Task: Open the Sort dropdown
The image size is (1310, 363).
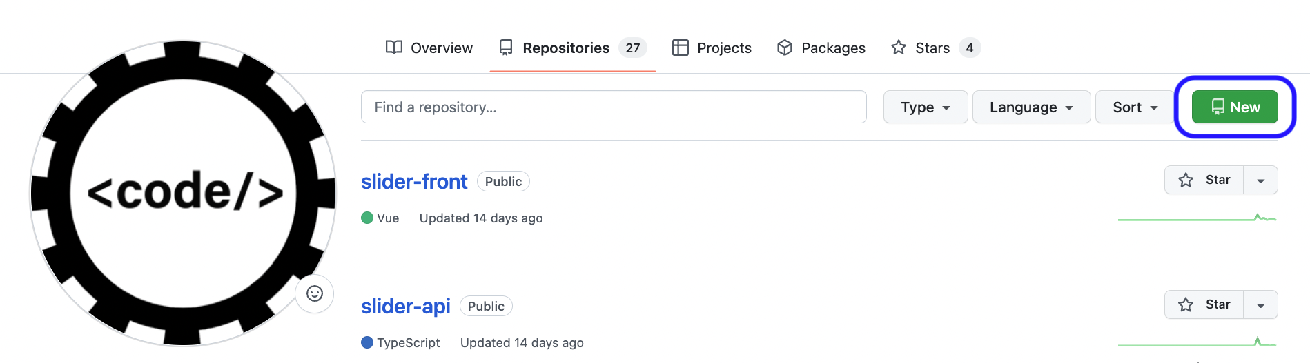Action: 1135,107
